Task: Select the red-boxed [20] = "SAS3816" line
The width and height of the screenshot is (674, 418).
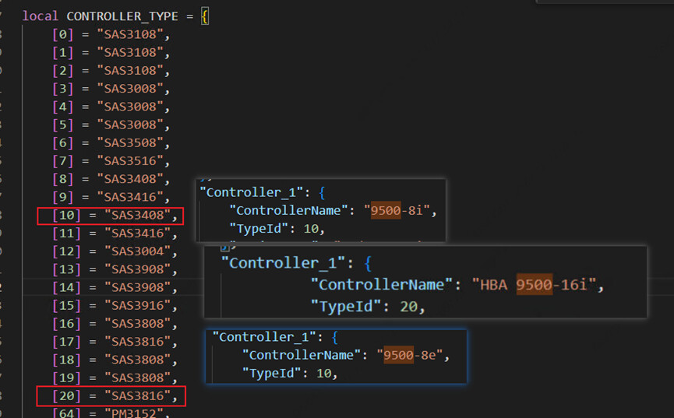Action: [111, 397]
